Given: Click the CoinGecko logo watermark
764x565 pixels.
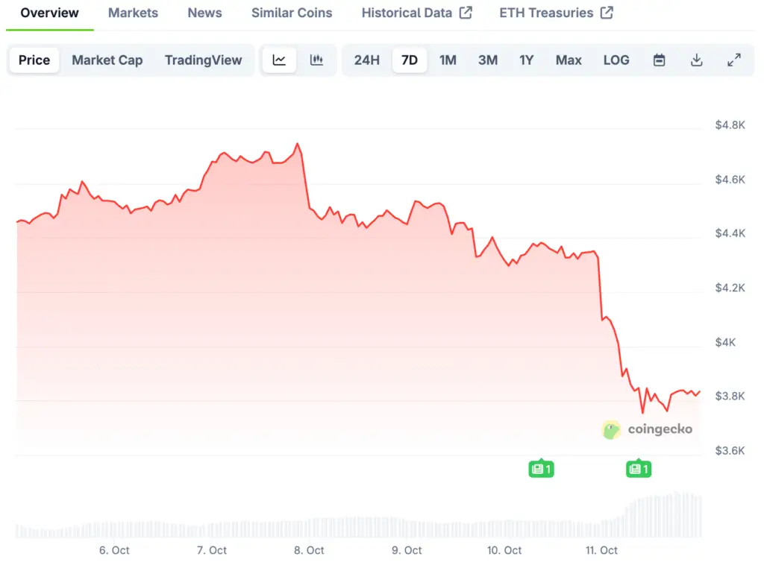Looking at the screenshot, I should click(x=647, y=429).
